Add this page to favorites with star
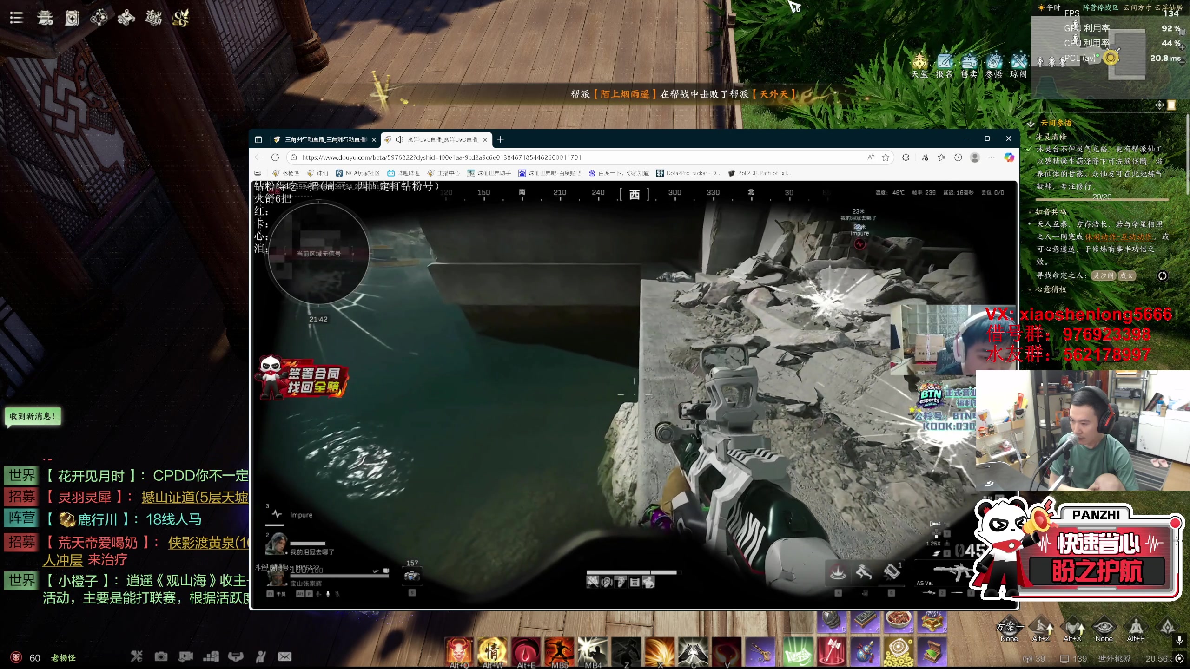 pyautogui.click(x=886, y=157)
